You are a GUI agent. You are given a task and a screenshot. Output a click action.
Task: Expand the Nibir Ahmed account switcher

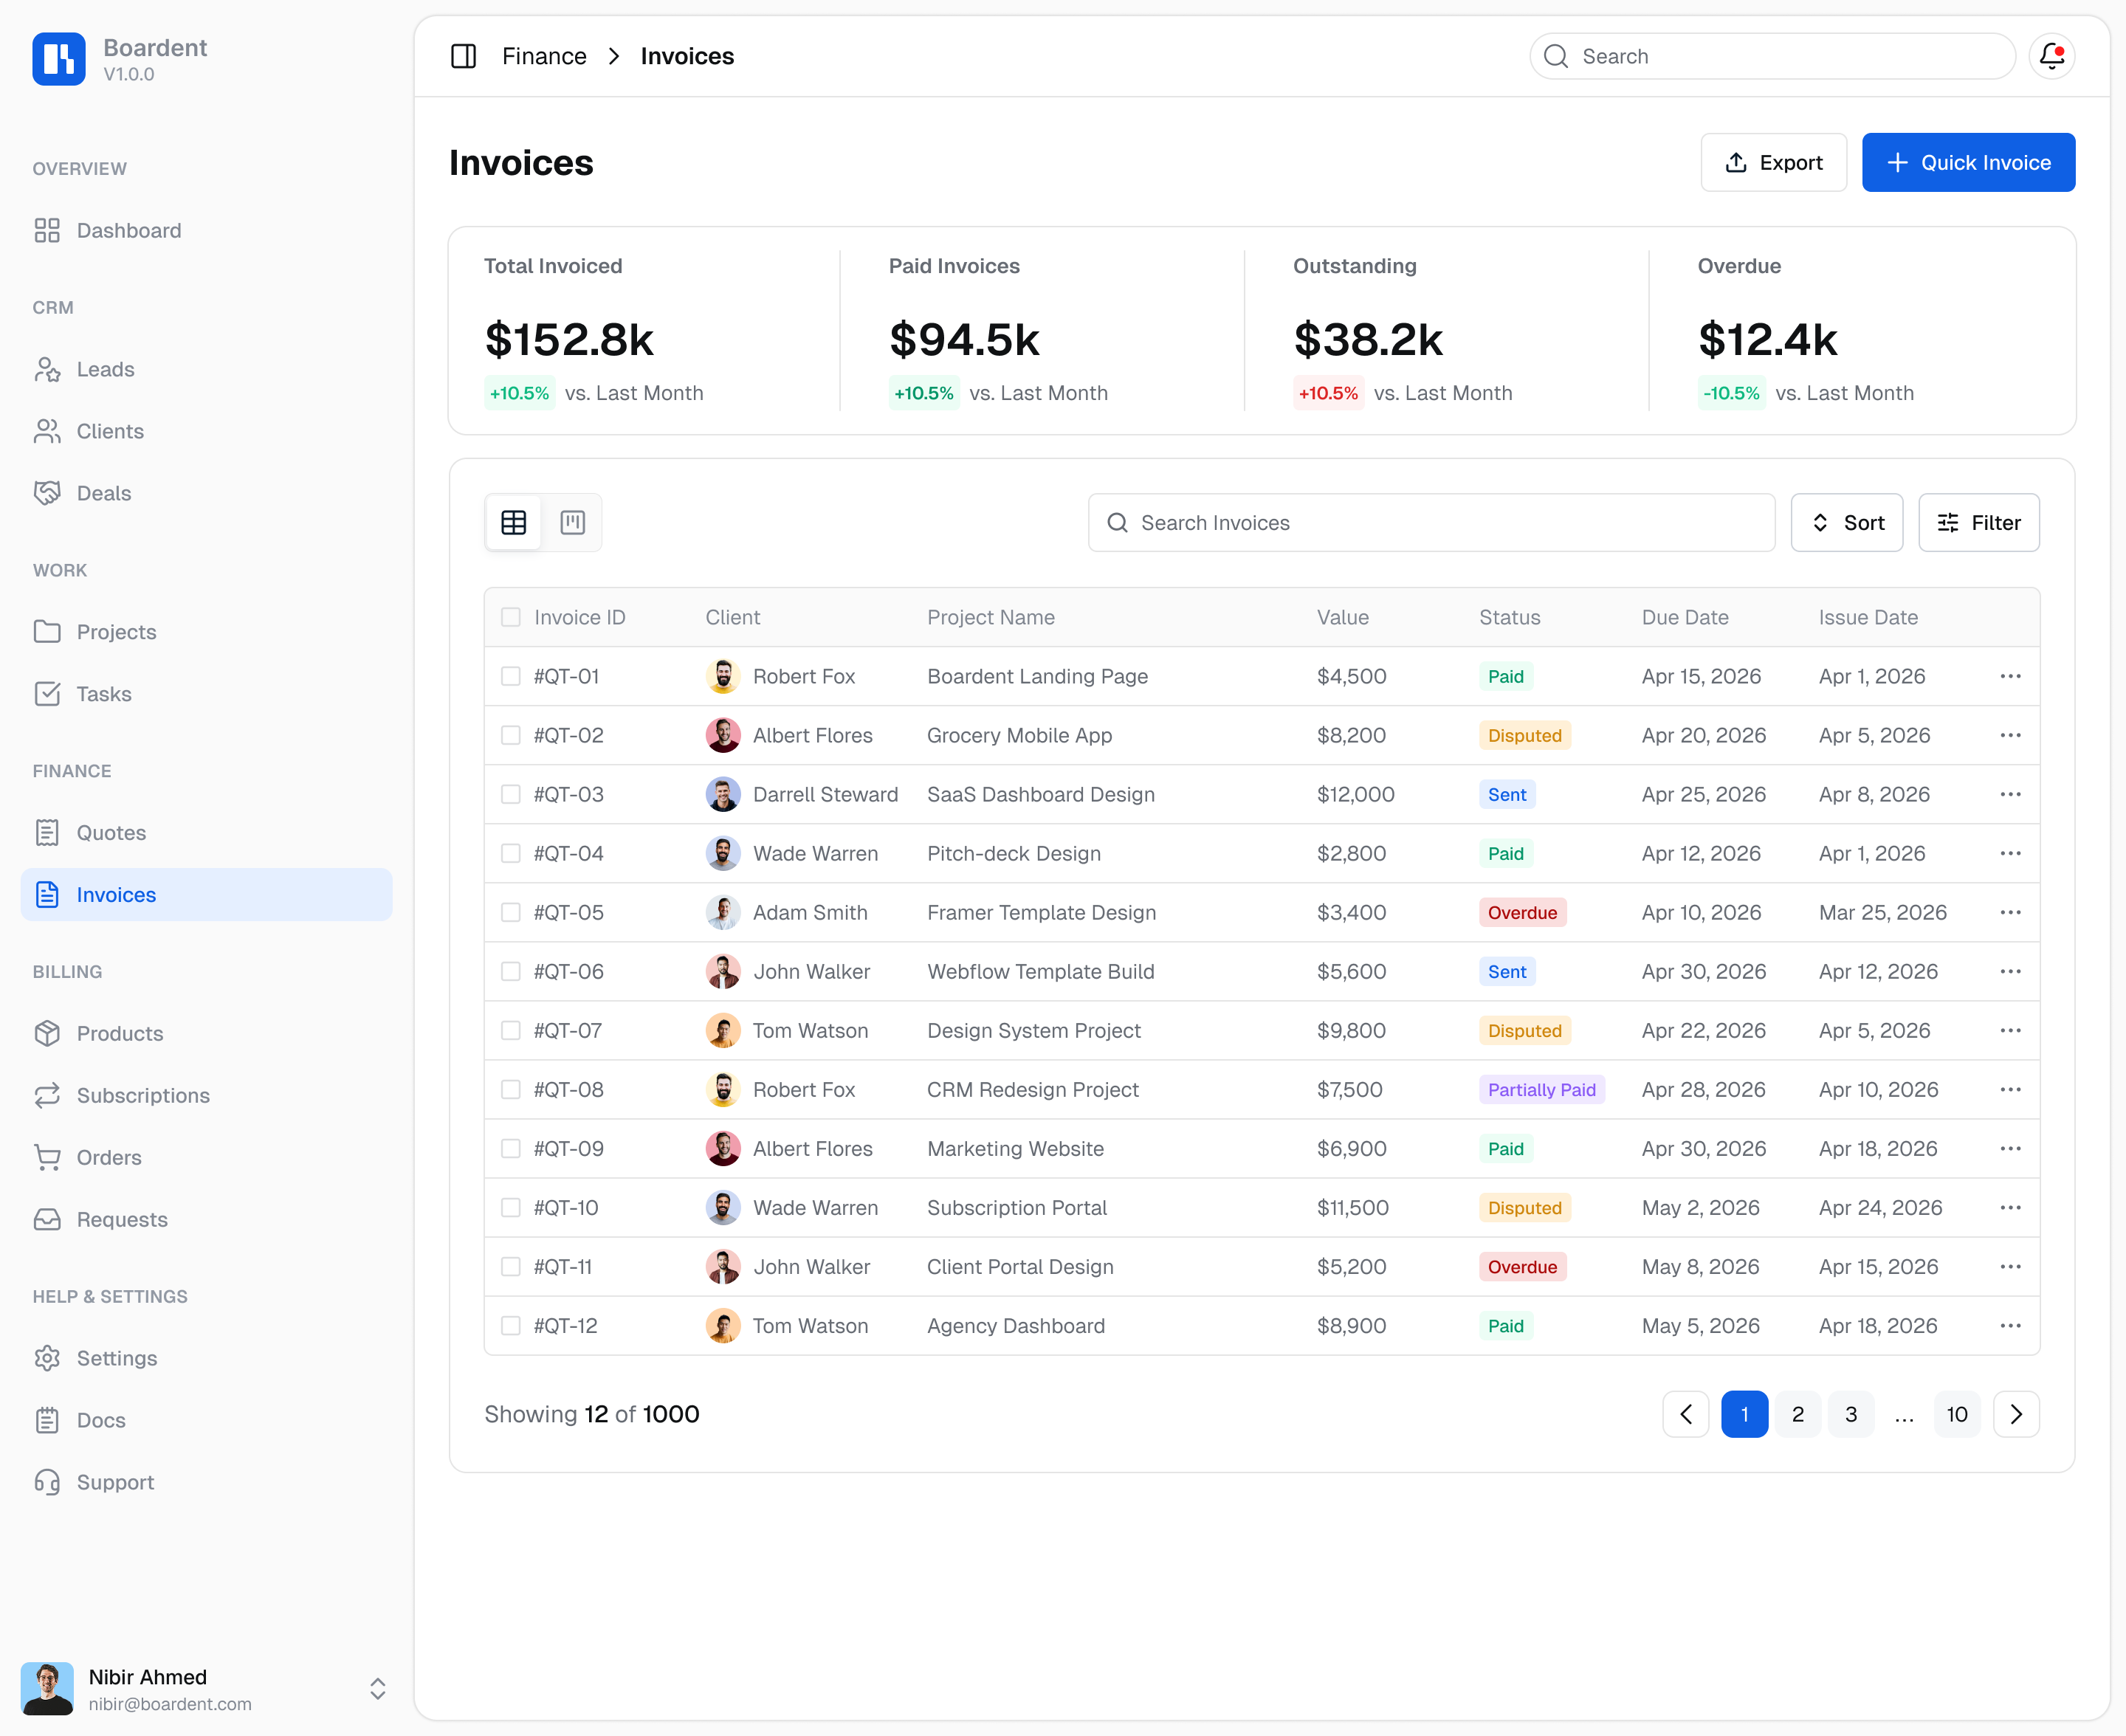pos(378,1689)
